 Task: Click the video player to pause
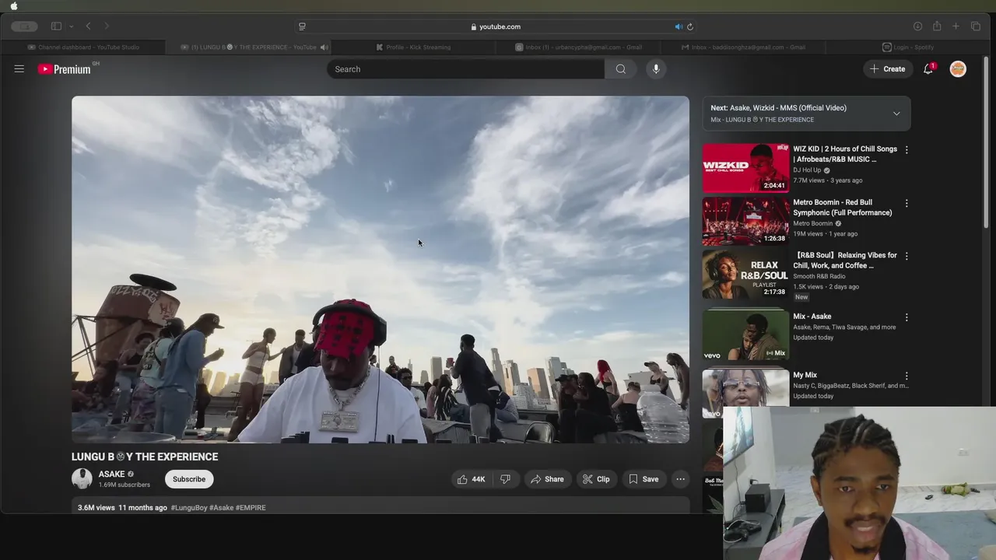pyautogui.click(x=381, y=269)
